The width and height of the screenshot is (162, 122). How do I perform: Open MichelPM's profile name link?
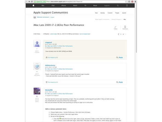coord(49,90)
